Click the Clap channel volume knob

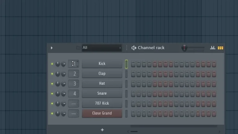pos(64,74)
